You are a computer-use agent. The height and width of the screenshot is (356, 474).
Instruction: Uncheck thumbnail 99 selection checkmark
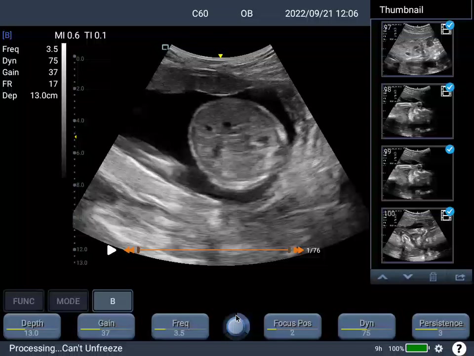(x=449, y=149)
